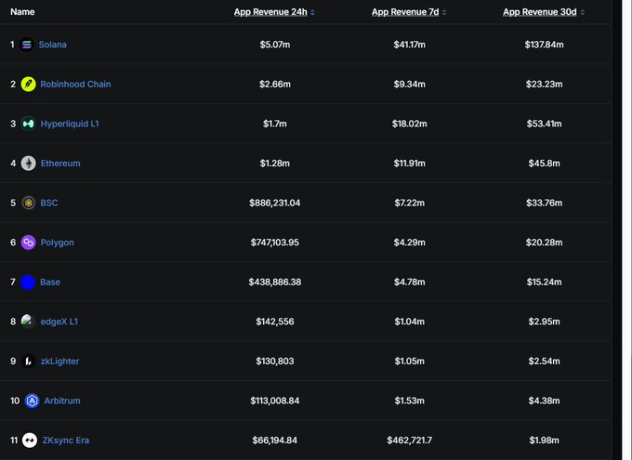Click the BSC chain logo icon
Image resolution: width=632 pixels, height=460 pixels.
click(x=28, y=203)
